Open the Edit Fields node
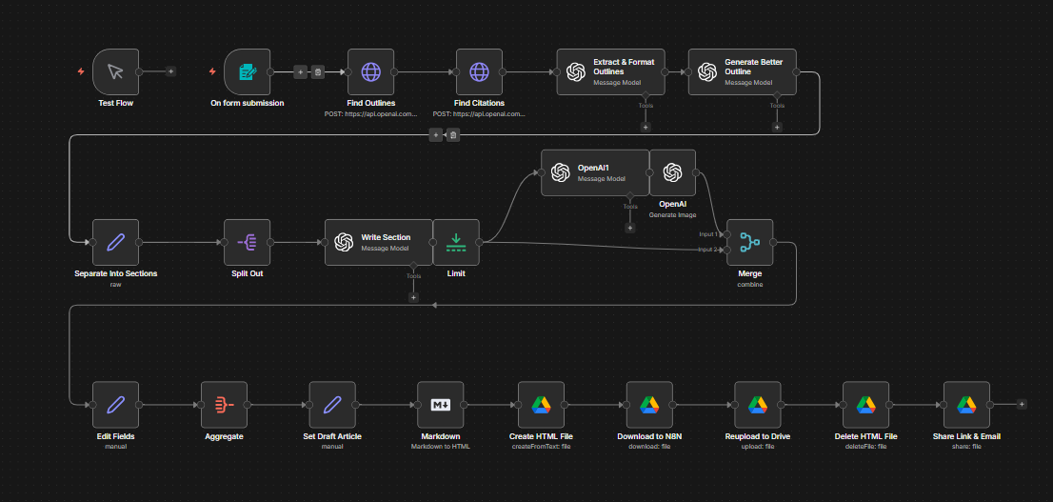The width and height of the screenshot is (1053, 502). click(115, 405)
